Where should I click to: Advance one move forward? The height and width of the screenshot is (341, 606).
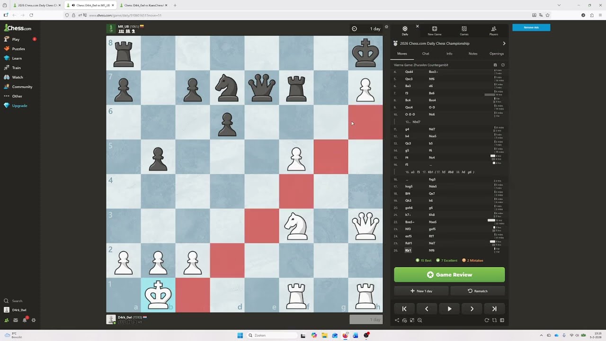click(472, 309)
